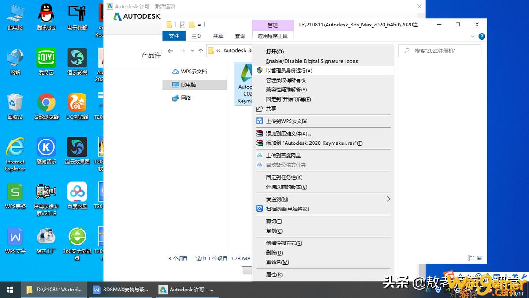Choose 复制(C) in the context menu
The image size is (529, 298).
[x=323, y=231]
